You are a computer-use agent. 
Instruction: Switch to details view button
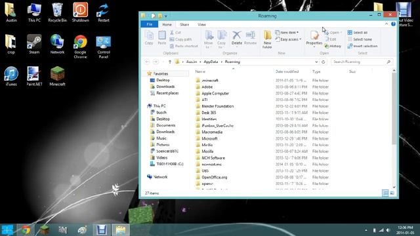[385, 193]
